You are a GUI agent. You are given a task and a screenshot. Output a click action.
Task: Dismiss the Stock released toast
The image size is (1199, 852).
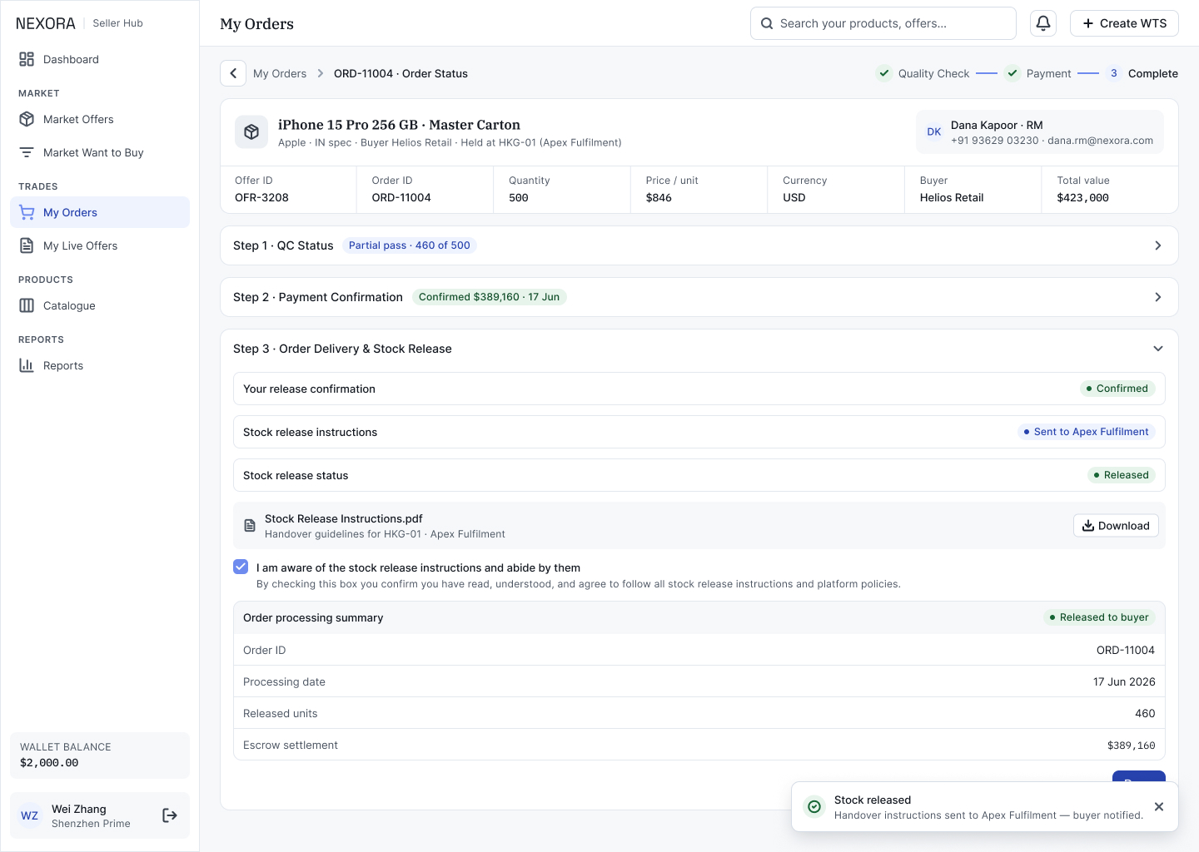1159,806
